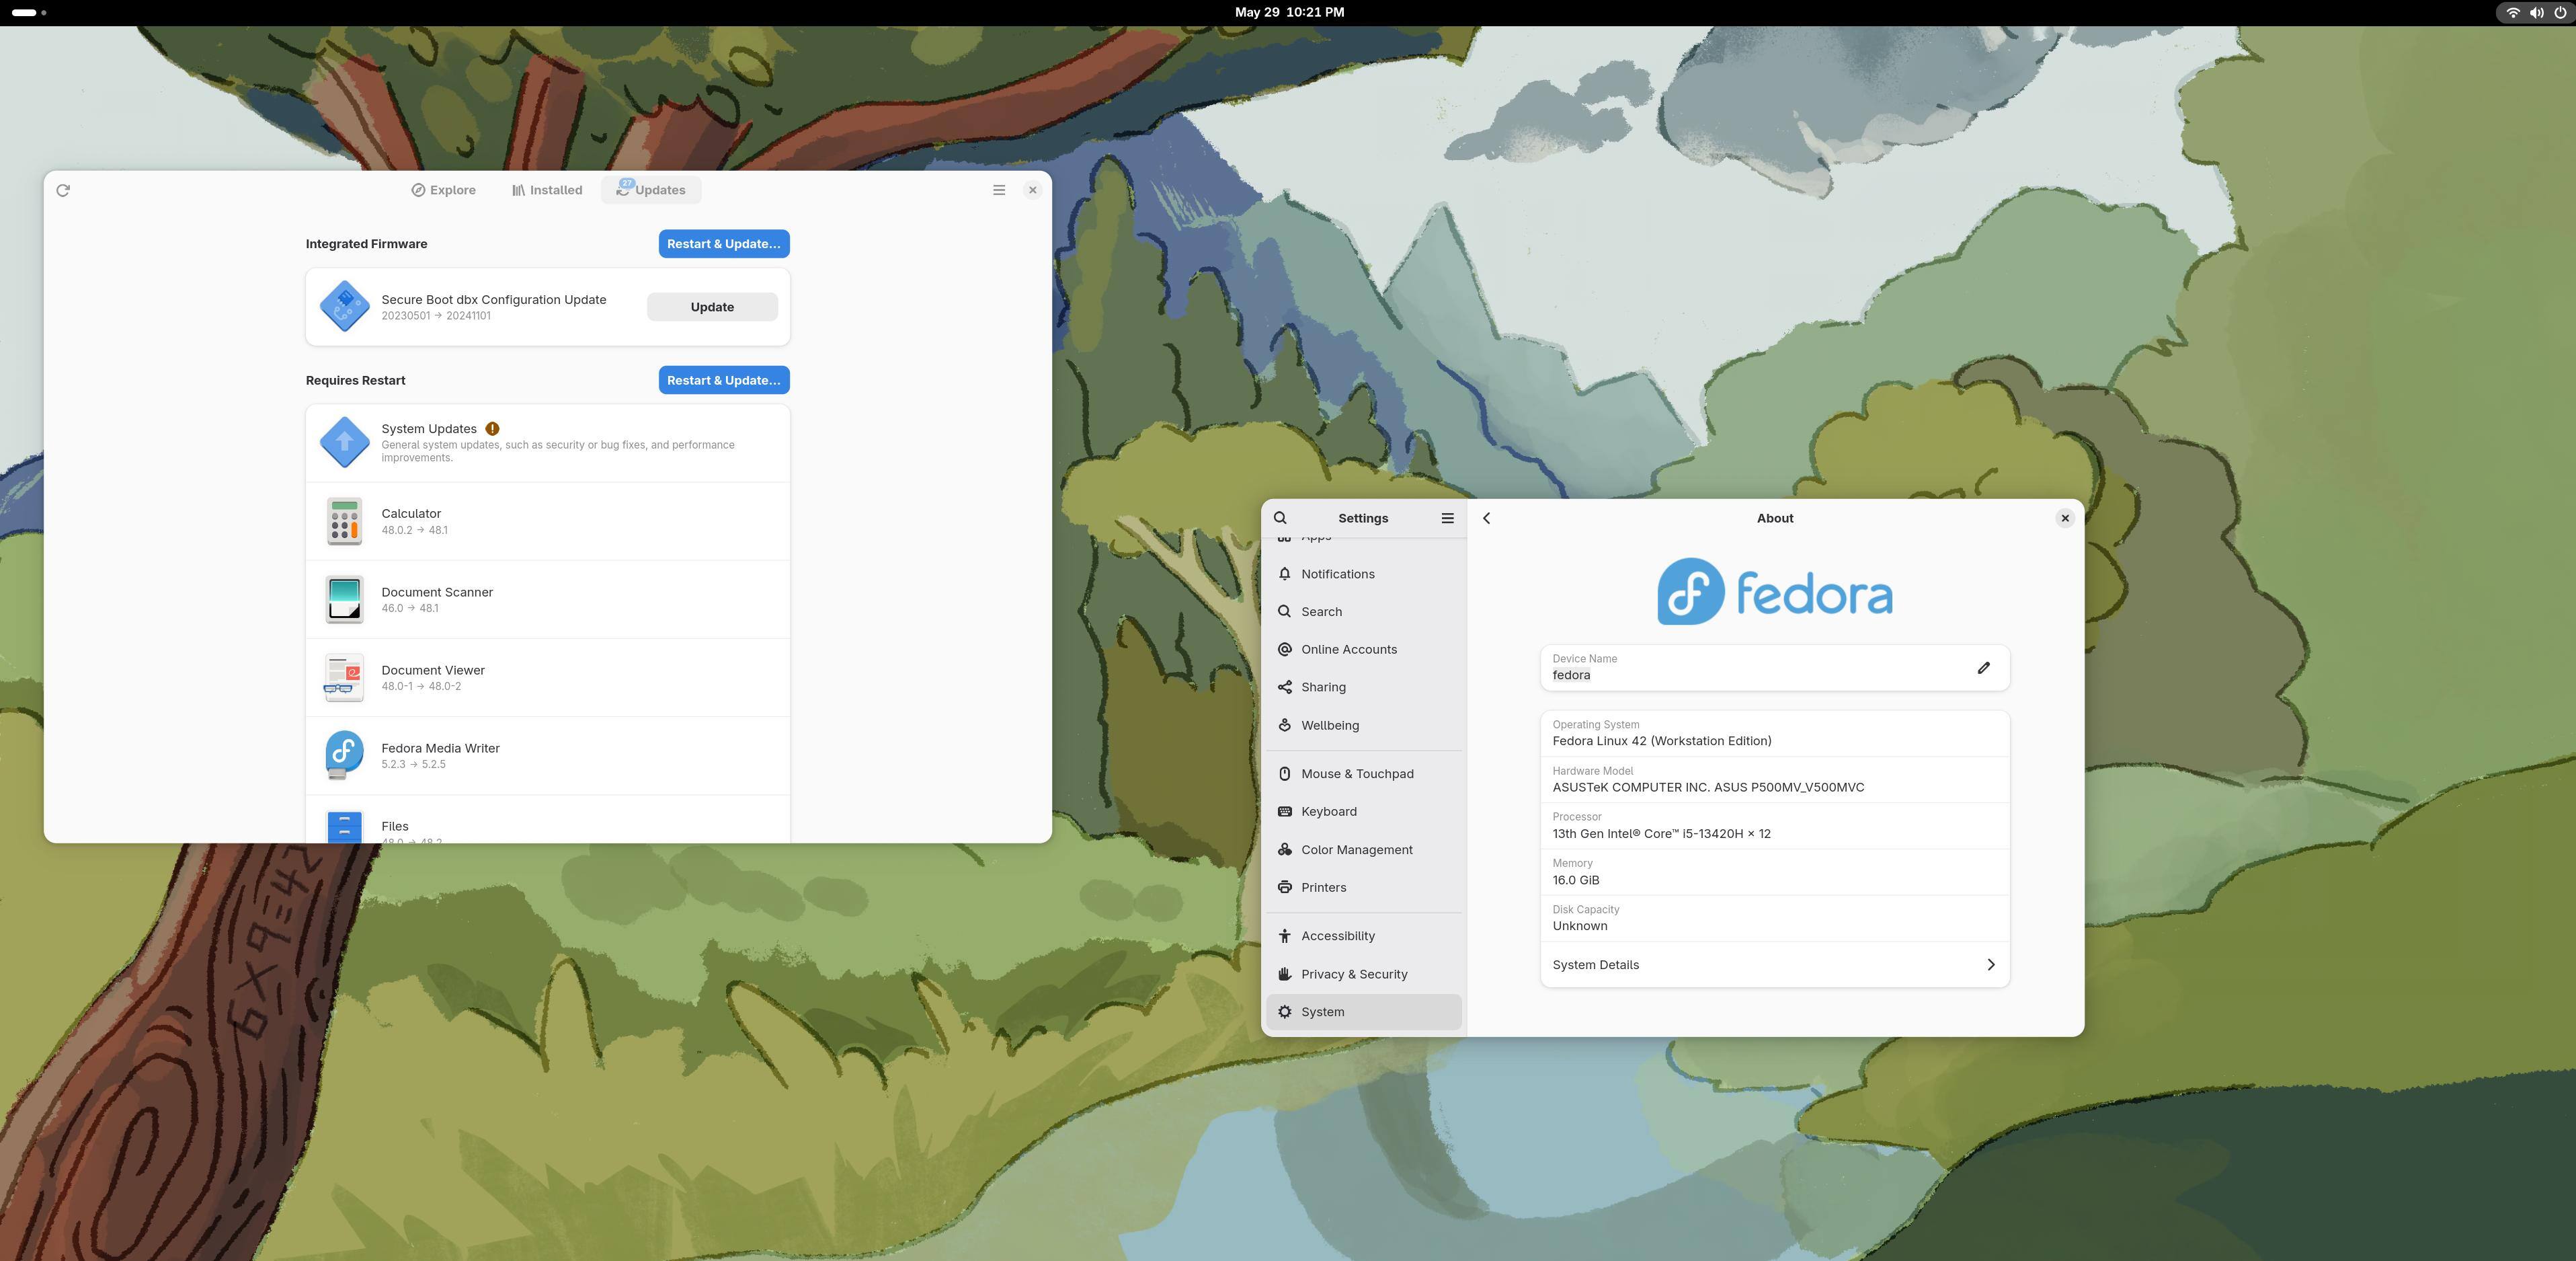Open the Document Scanner update row
Image resolution: width=2576 pixels, height=1261 pixels.
point(547,599)
